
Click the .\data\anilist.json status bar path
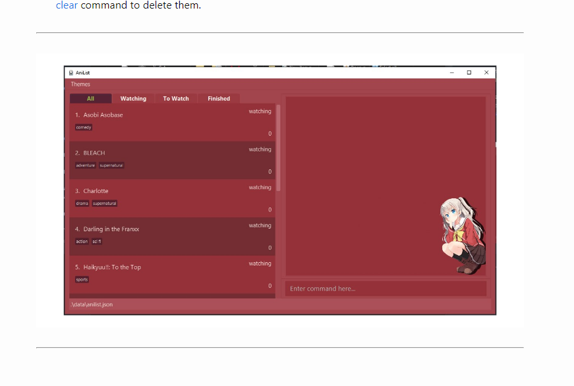[92, 304]
